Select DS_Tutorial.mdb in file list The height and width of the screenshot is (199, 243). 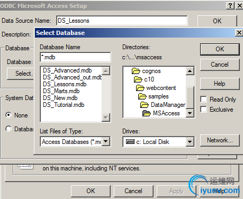click(x=64, y=105)
